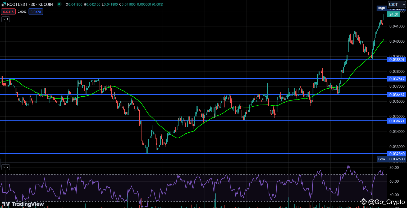Open the TradingView logo link
Screen dimensions: 407x208
23,204
